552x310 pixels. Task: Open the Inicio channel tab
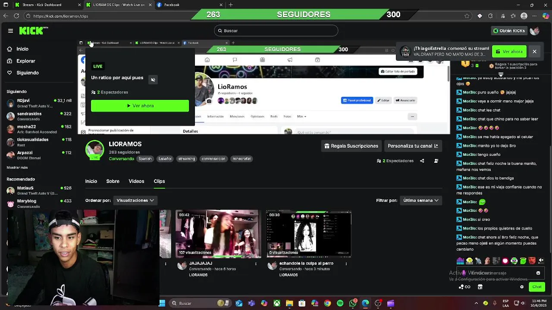pos(91,181)
